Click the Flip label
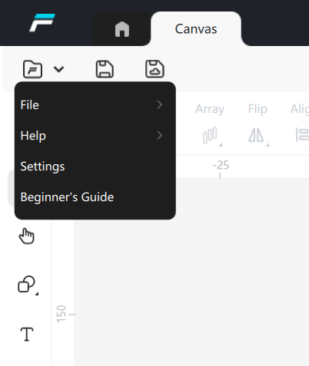The width and height of the screenshot is (309, 366). (x=257, y=109)
